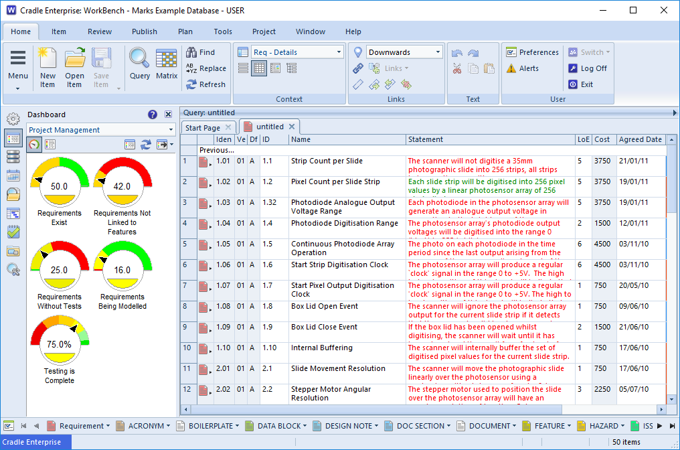Open dashboard export arrow dropdown
The width and height of the screenshot is (680, 450).
tap(172, 145)
